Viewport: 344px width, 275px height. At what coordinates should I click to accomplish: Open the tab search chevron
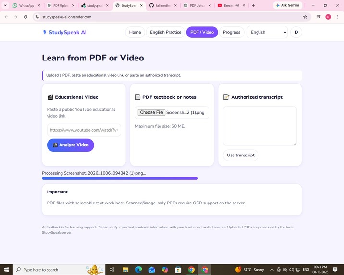tap(5, 5)
